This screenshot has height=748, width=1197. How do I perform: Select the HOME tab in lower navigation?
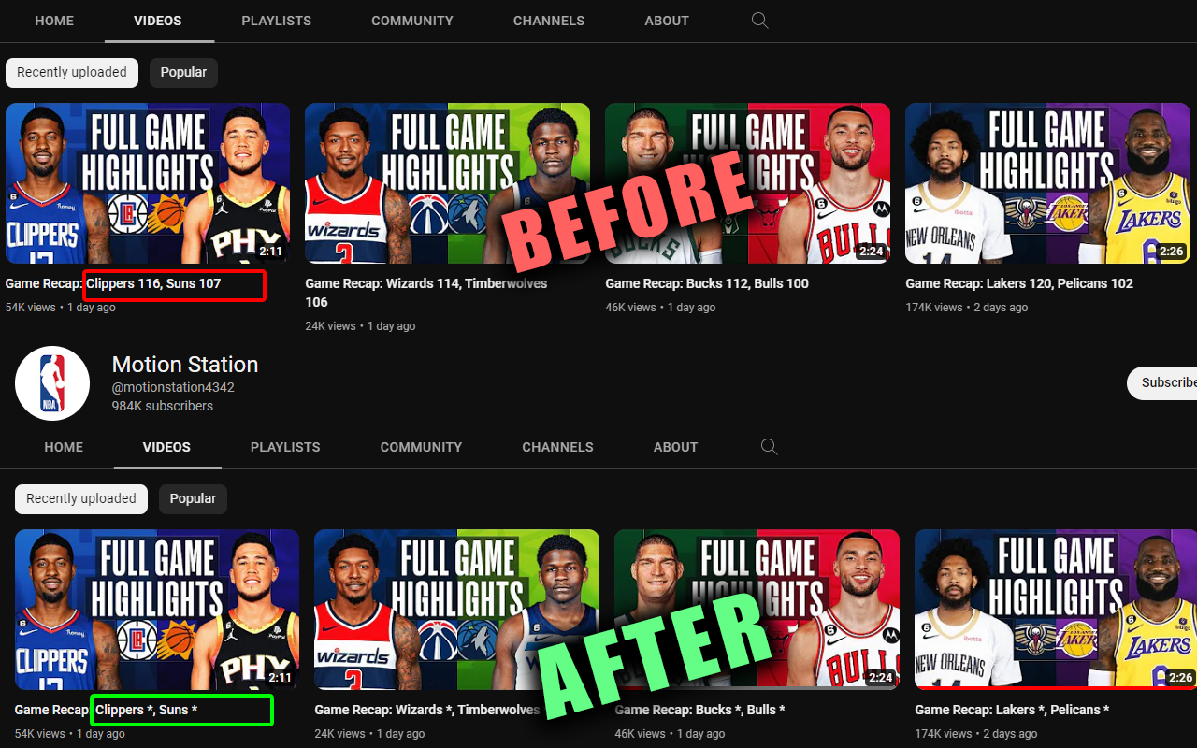64,447
